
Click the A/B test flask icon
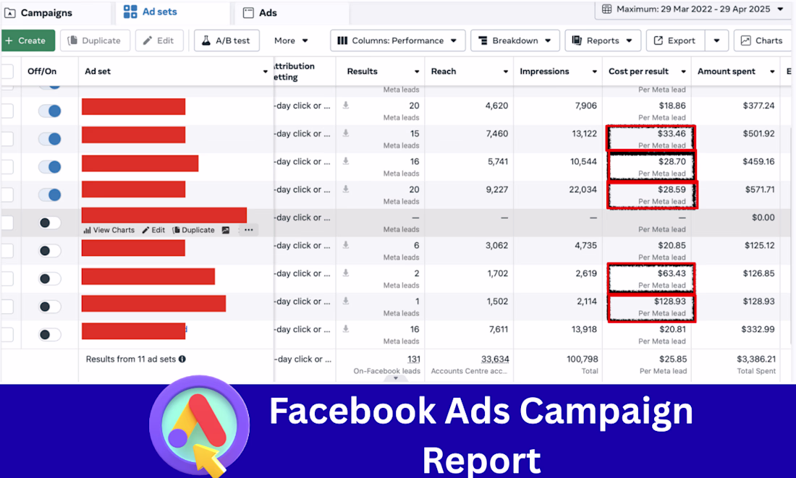point(206,40)
